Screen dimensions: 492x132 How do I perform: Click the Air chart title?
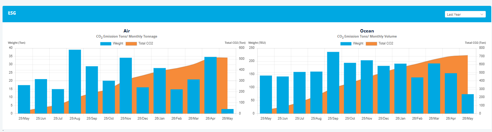127,31
